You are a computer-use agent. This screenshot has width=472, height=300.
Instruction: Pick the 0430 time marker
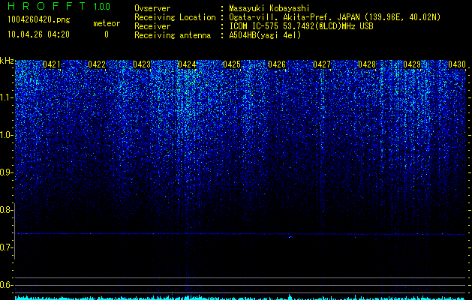(x=457, y=64)
